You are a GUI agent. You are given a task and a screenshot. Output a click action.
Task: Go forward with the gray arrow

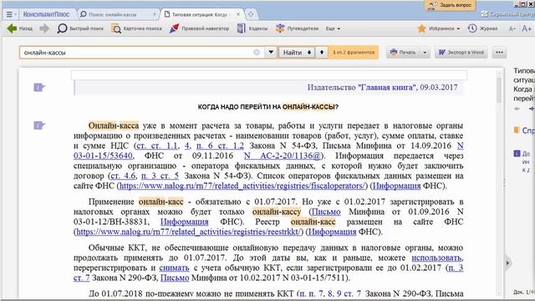[44, 28]
